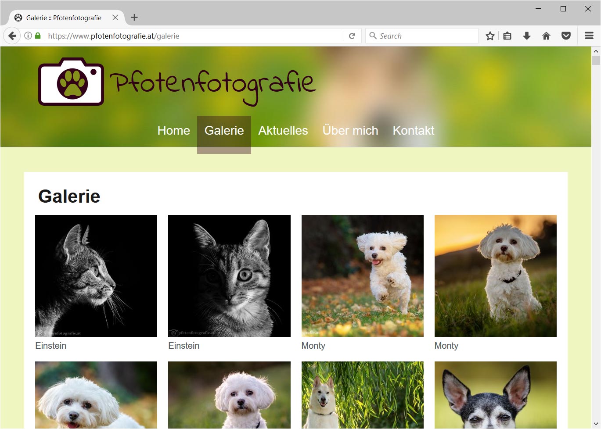Save page to Pocket icon

pyautogui.click(x=566, y=36)
